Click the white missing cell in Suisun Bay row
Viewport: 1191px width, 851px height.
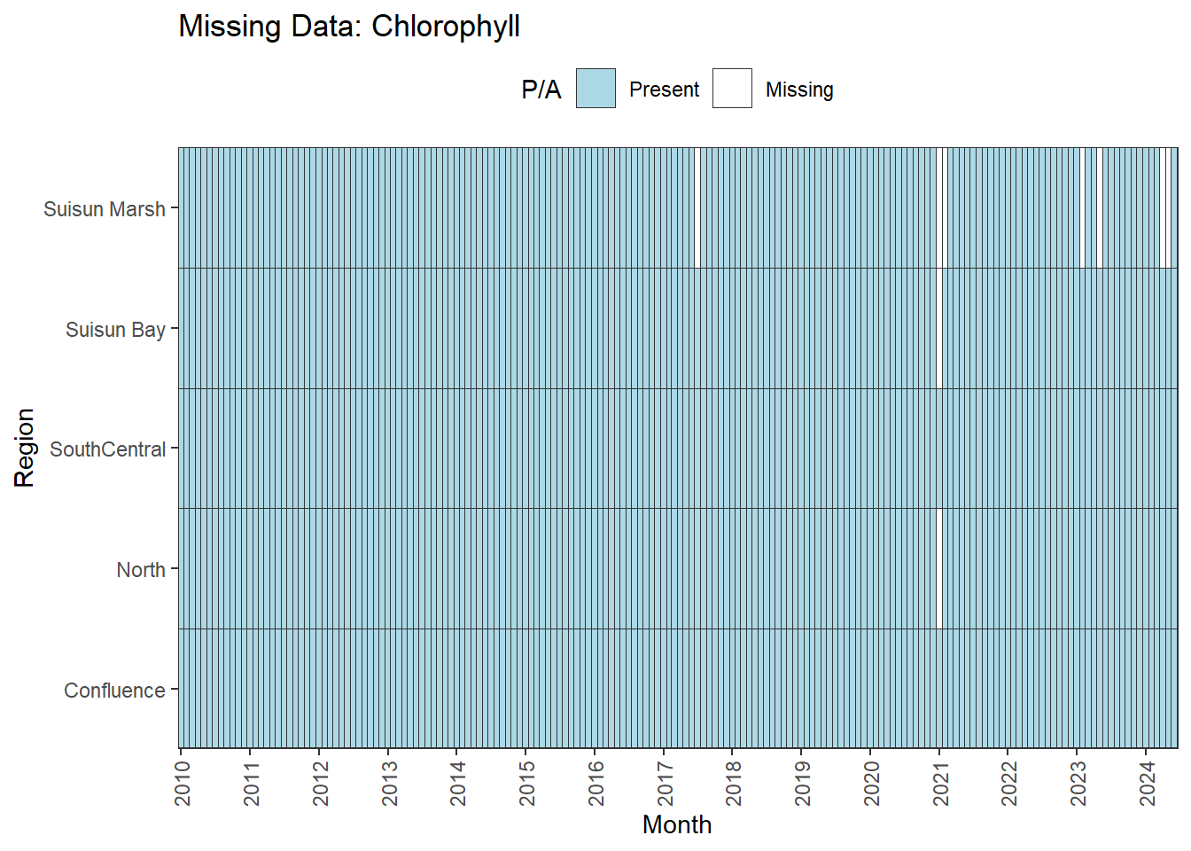(x=939, y=328)
